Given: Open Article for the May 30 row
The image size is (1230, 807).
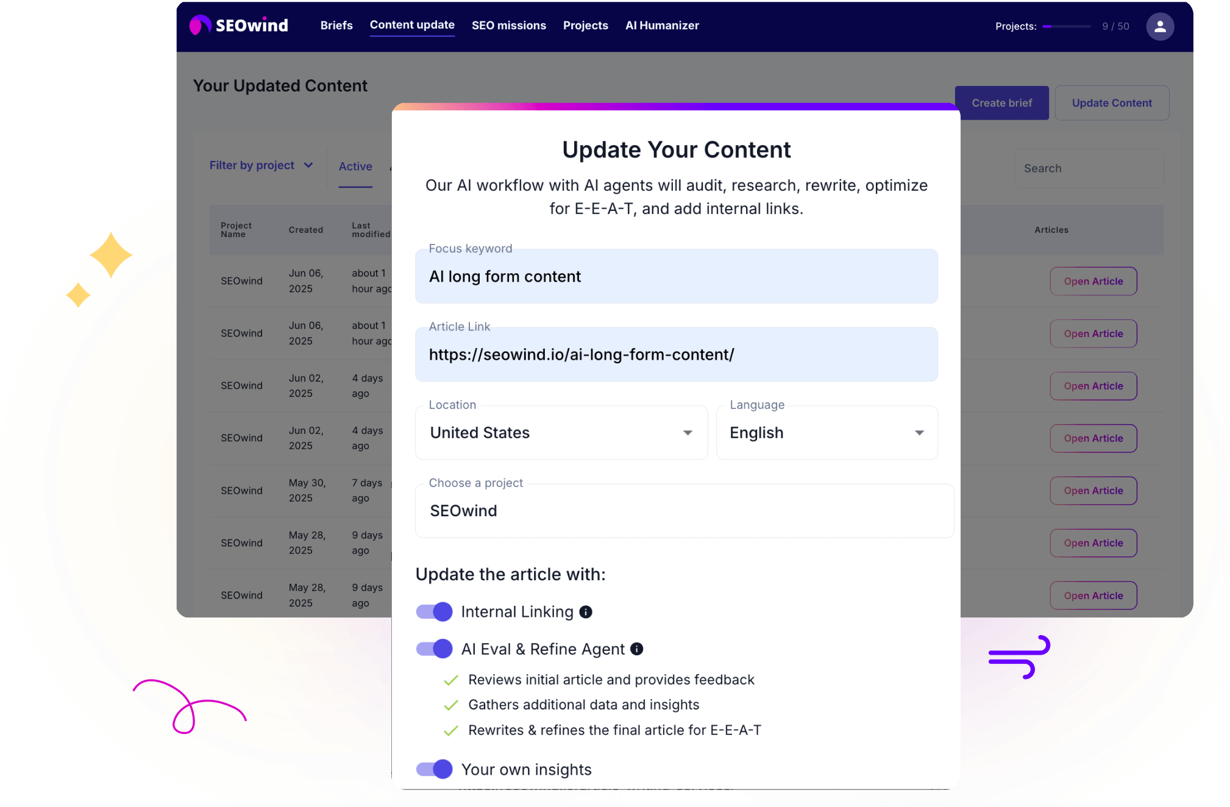Looking at the screenshot, I should click(1093, 491).
